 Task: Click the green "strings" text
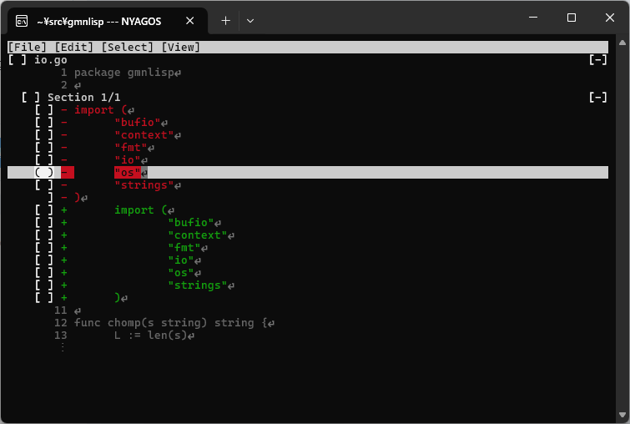tap(197, 285)
